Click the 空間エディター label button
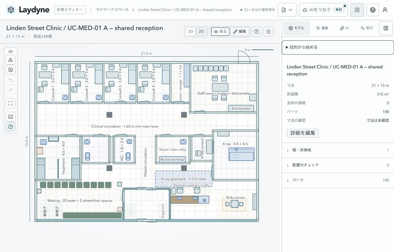Viewport: 394px width, 252px height. coord(70,10)
